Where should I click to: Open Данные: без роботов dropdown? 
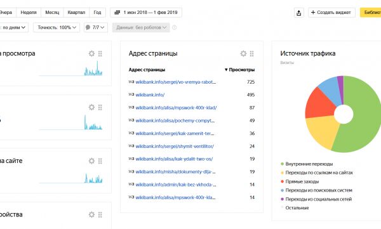[x=141, y=27]
